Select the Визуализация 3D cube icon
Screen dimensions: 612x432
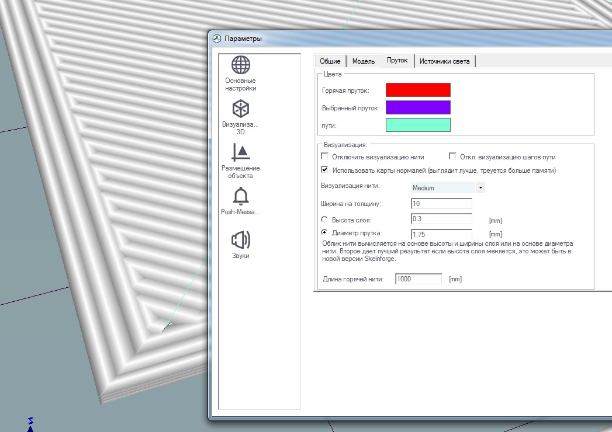[x=240, y=109]
